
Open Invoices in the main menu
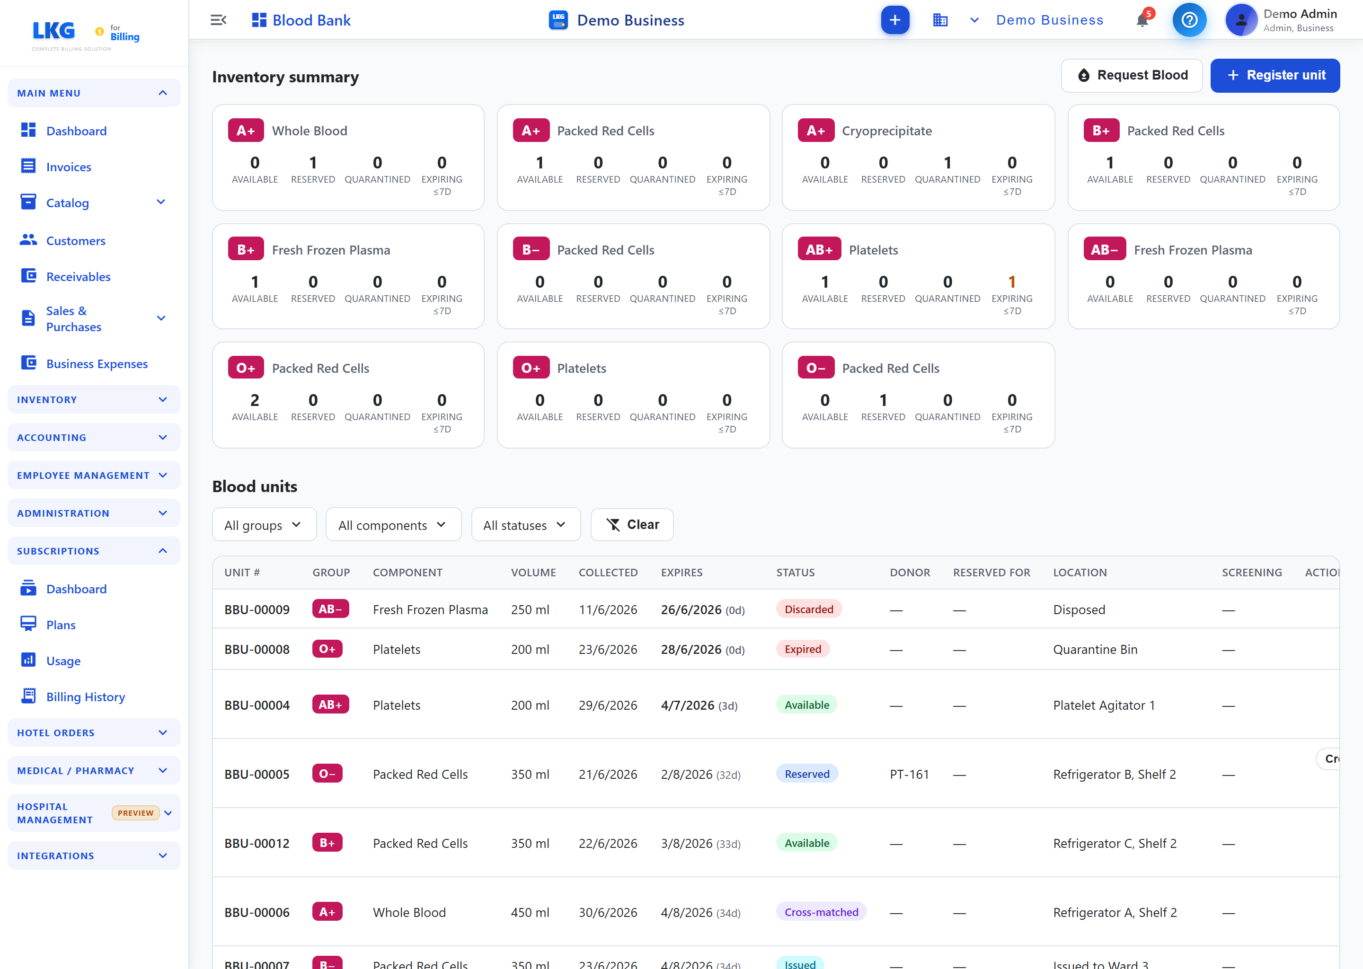[69, 167]
